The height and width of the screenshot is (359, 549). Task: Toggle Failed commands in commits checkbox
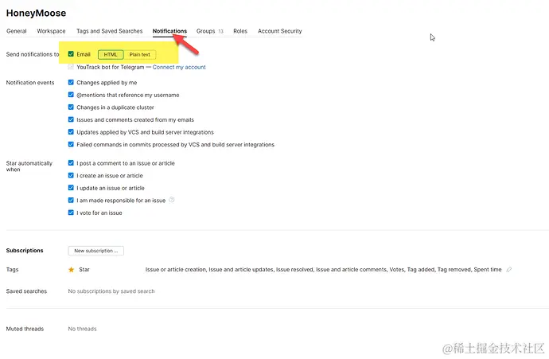pyautogui.click(x=71, y=144)
